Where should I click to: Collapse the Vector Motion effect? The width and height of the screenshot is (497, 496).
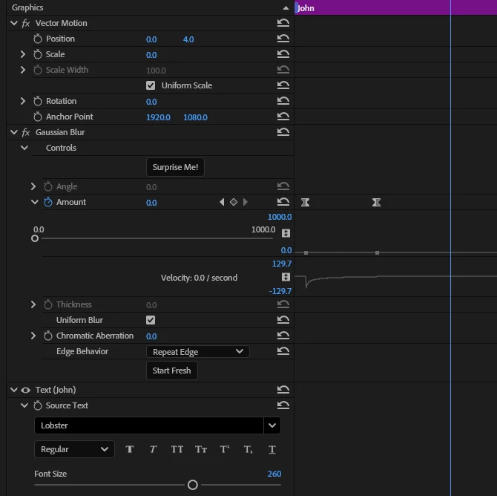click(14, 23)
